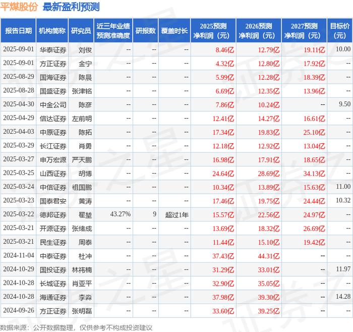The width and height of the screenshot is (353, 332).
Task: Click the 2027预测净利润 column header
Action: coord(304,31)
